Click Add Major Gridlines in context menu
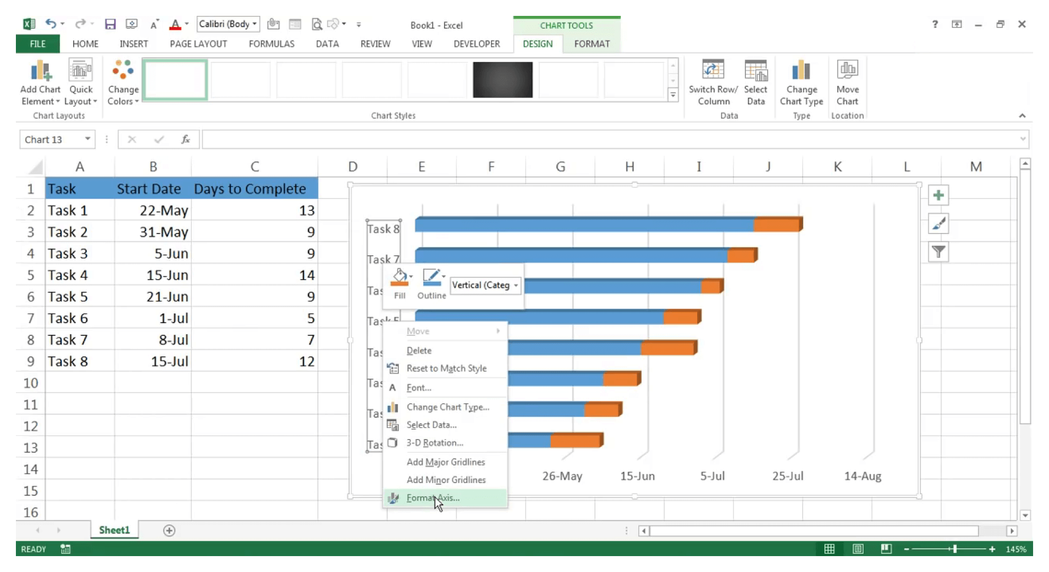 point(446,461)
